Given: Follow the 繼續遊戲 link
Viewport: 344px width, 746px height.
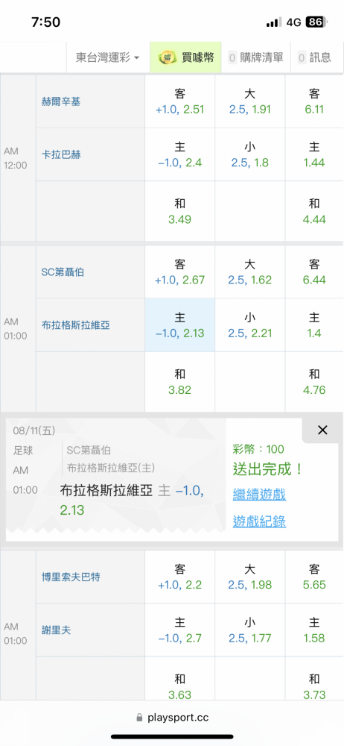Looking at the screenshot, I should pyautogui.click(x=259, y=495).
